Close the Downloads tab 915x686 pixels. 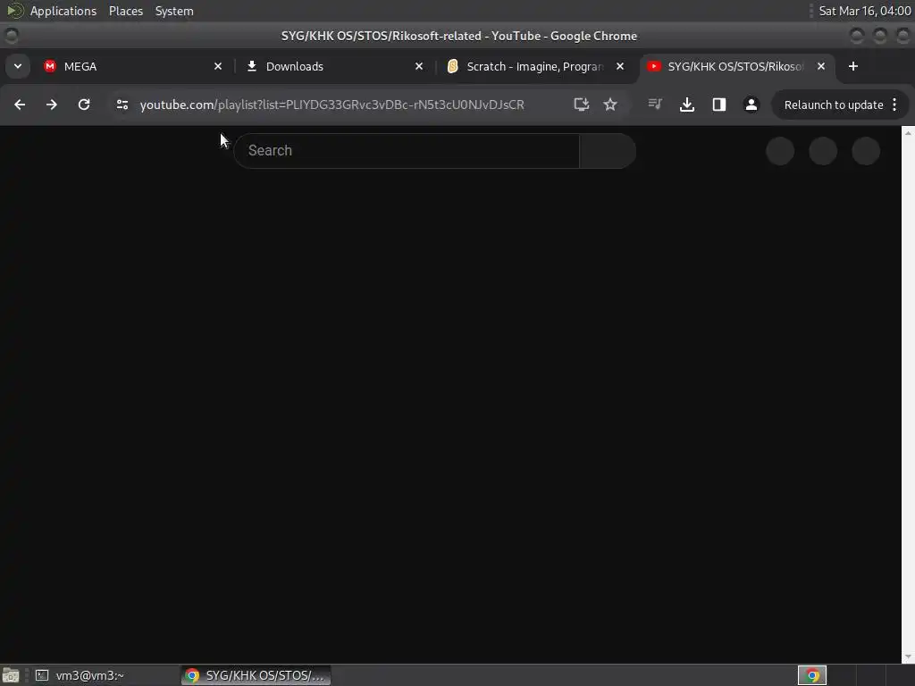(419, 66)
